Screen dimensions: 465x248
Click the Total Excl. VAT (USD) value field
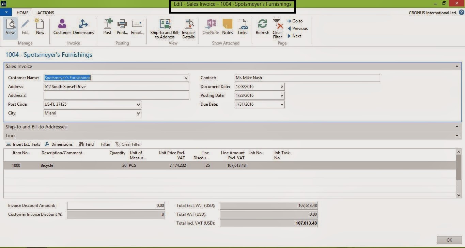(269, 206)
